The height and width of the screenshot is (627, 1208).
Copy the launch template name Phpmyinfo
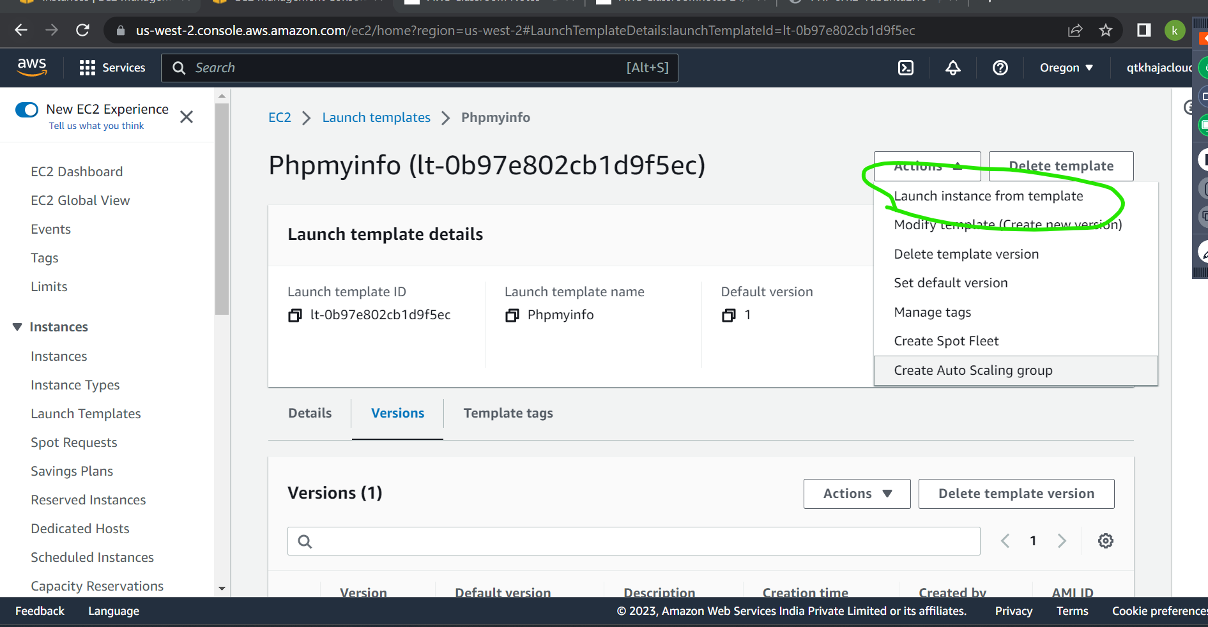coord(512,315)
